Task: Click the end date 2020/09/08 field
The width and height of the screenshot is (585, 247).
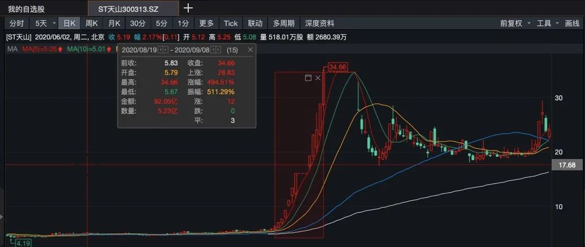Action: pos(193,50)
